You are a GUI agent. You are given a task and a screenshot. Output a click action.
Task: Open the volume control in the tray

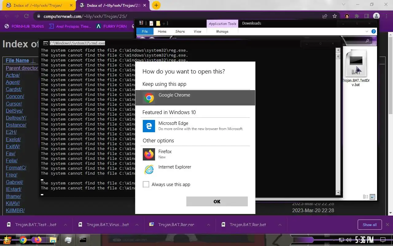pyautogui.click(x=349, y=240)
